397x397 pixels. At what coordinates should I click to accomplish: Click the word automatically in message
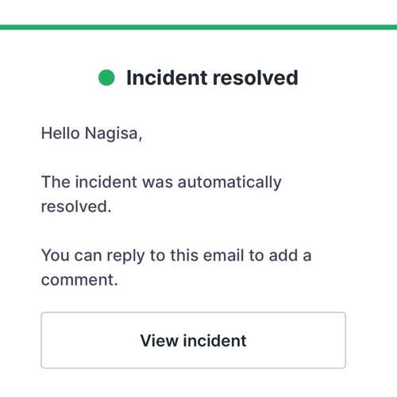coord(229,183)
